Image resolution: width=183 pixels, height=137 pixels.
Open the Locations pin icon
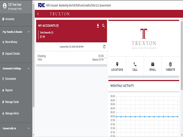pyautogui.click(x=117, y=64)
